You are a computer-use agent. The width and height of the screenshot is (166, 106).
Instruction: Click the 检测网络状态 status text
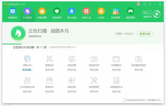[35, 36]
